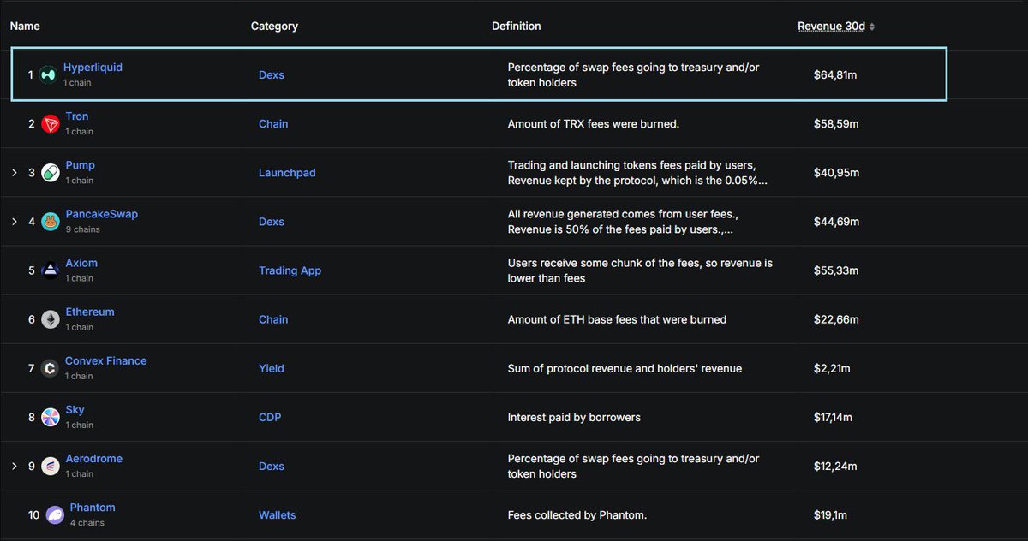Click the $55,33m revenue value
1028x541 pixels.
tap(836, 270)
